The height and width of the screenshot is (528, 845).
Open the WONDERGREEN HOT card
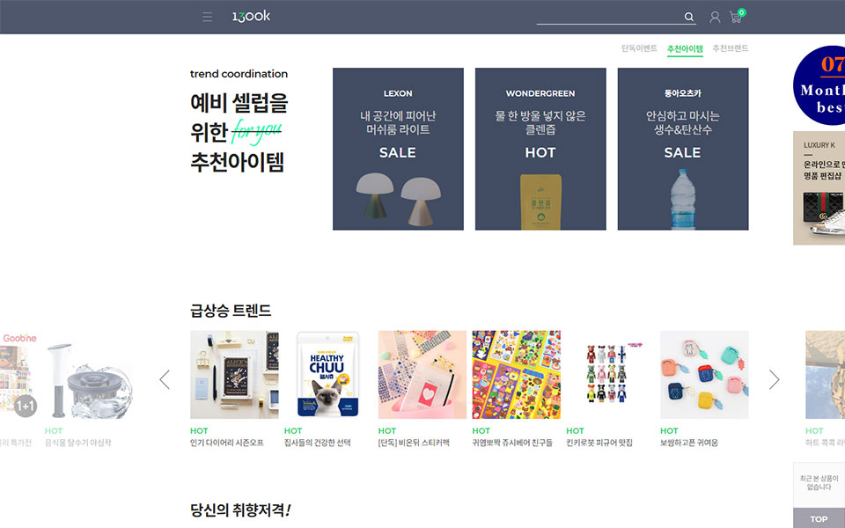[x=540, y=149]
